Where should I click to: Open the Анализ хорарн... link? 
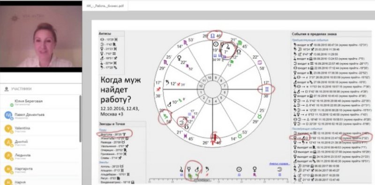279,164
